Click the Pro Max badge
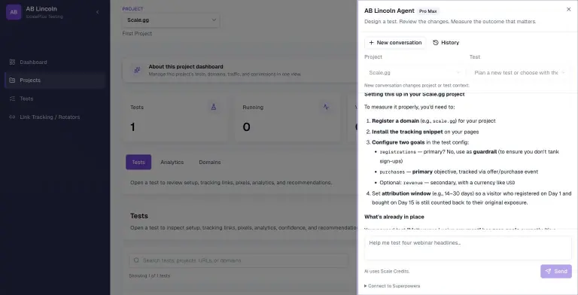Image resolution: width=578 pixels, height=295 pixels. pyautogui.click(x=428, y=11)
